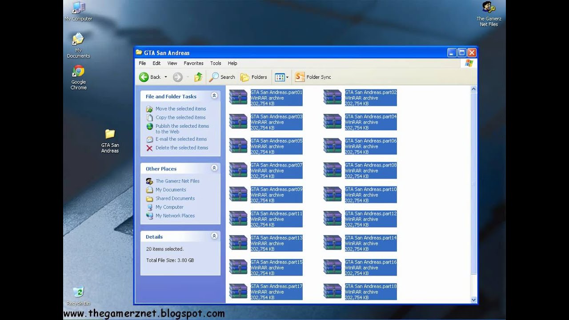The height and width of the screenshot is (320, 569).
Task: Collapse the Details panel
Action: 214,236
